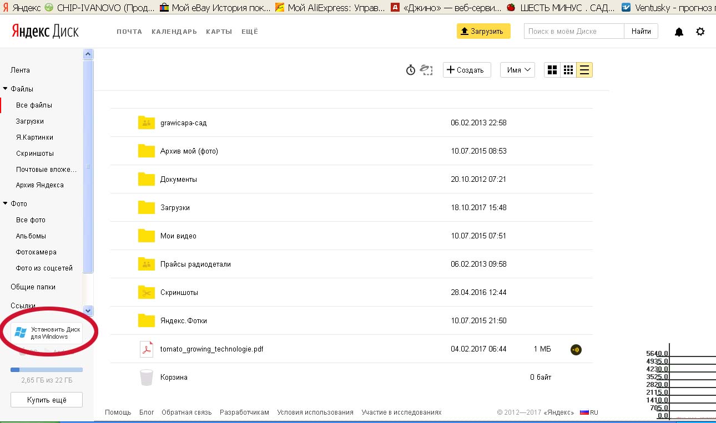The width and height of the screenshot is (716, 423).
Task: Open Участие в исследованиях footer link
Action: tap(401, 412)
